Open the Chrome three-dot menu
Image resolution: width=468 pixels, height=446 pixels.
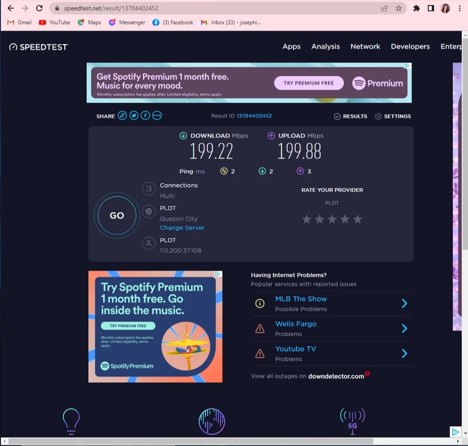[459, 9]
